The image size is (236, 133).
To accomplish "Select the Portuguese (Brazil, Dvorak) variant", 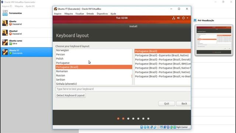I will click(163, 59).
